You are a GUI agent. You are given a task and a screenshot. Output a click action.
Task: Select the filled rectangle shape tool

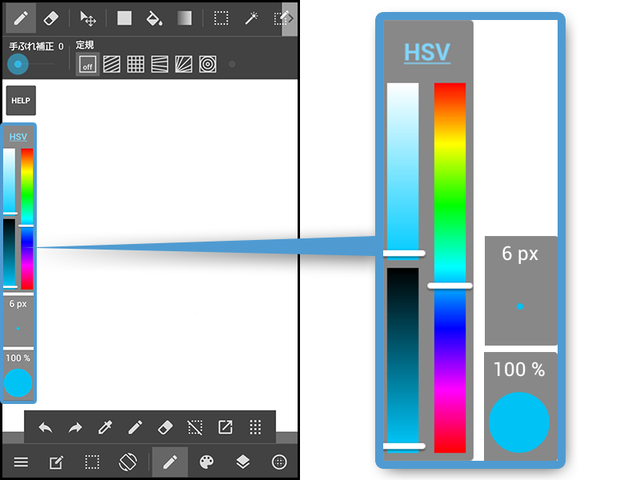tap(124, 18)
